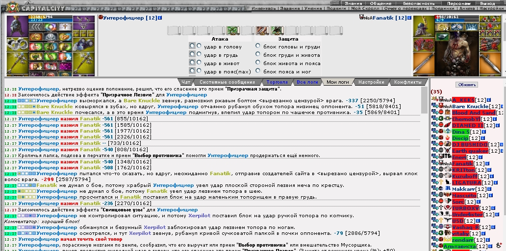Click Fanatik's red spiked gloves slot

pyautogui.click(x=489, y=45)
